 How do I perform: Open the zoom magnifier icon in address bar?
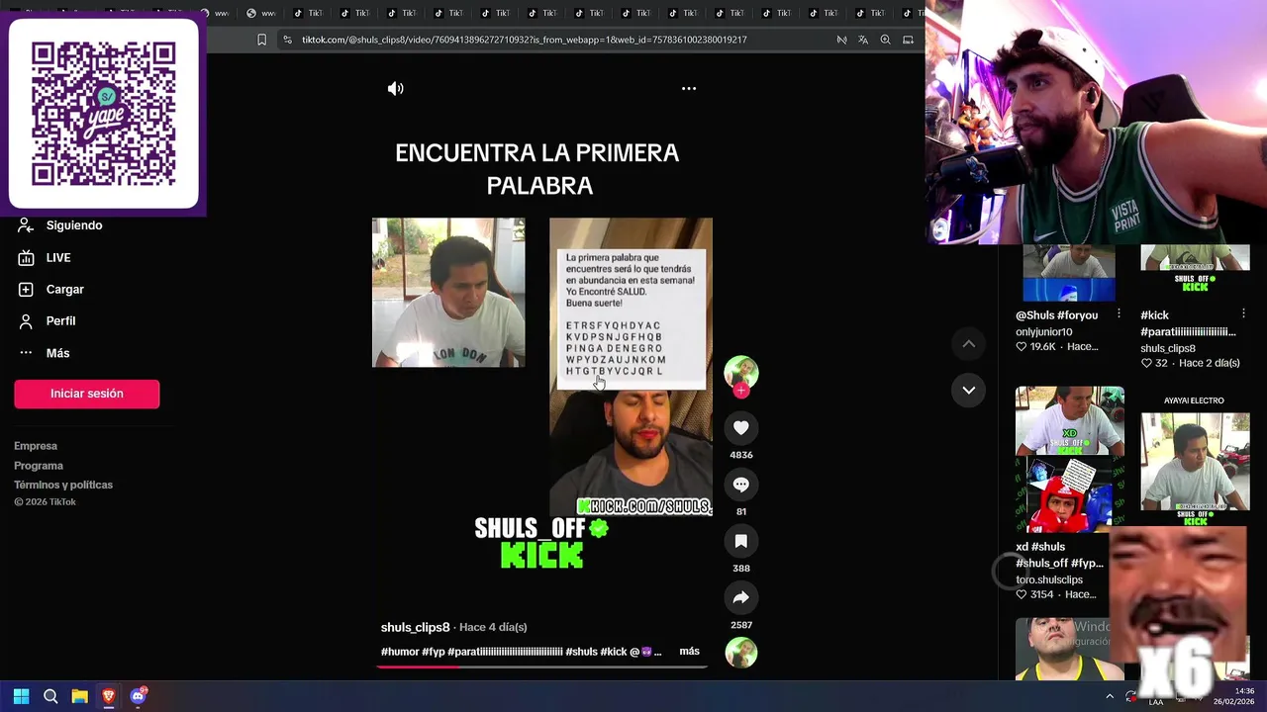(x=885, y=40)
